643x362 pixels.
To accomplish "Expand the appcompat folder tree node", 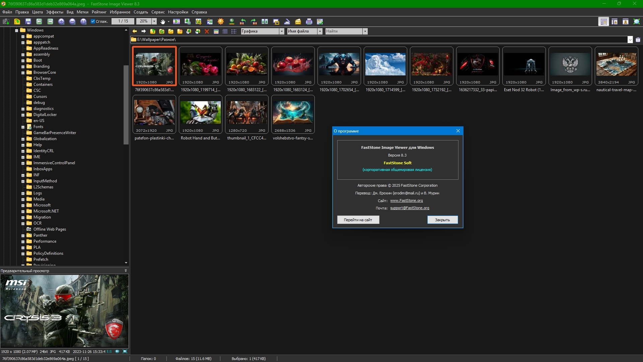I will click(x=23, y=37).
